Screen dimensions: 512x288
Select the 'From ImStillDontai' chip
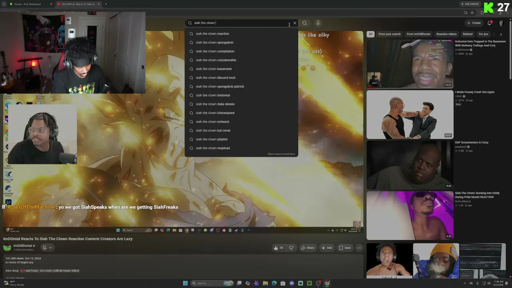[418, 34]
